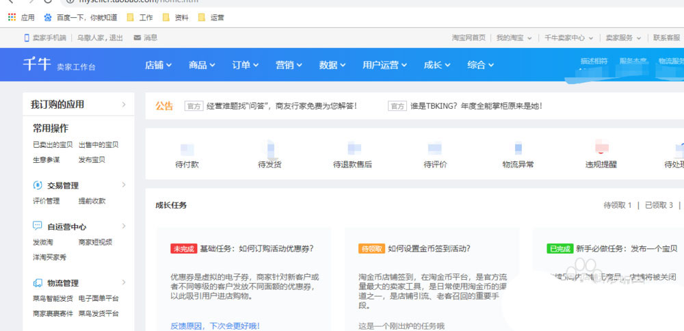Expand 交易管理 section arrow

(124, 185)
